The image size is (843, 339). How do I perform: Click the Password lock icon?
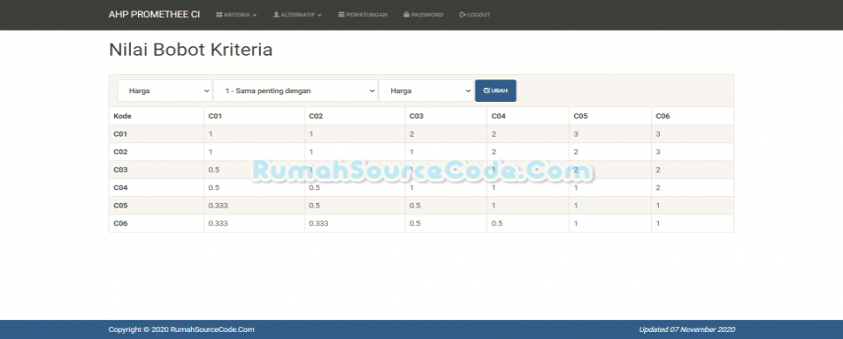pos(407,15)
